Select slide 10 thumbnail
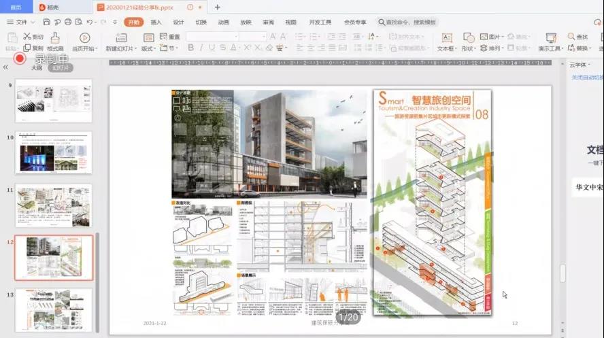This screenshot has width=604, height=338. 54,152
